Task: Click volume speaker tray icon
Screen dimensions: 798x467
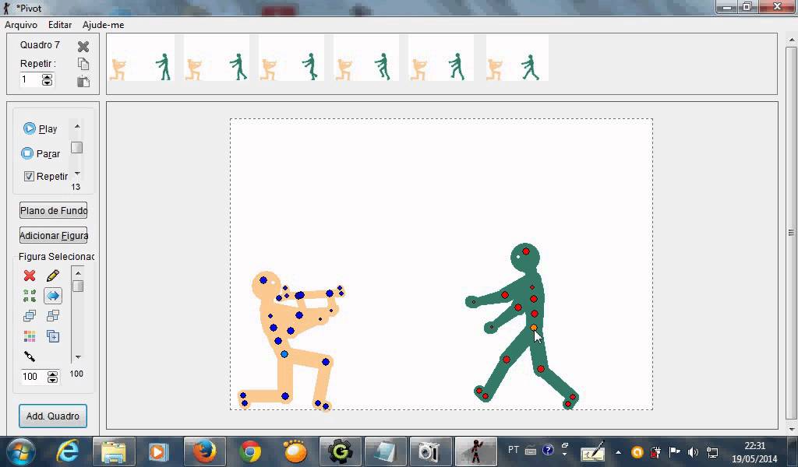Action: pos(693,451)
